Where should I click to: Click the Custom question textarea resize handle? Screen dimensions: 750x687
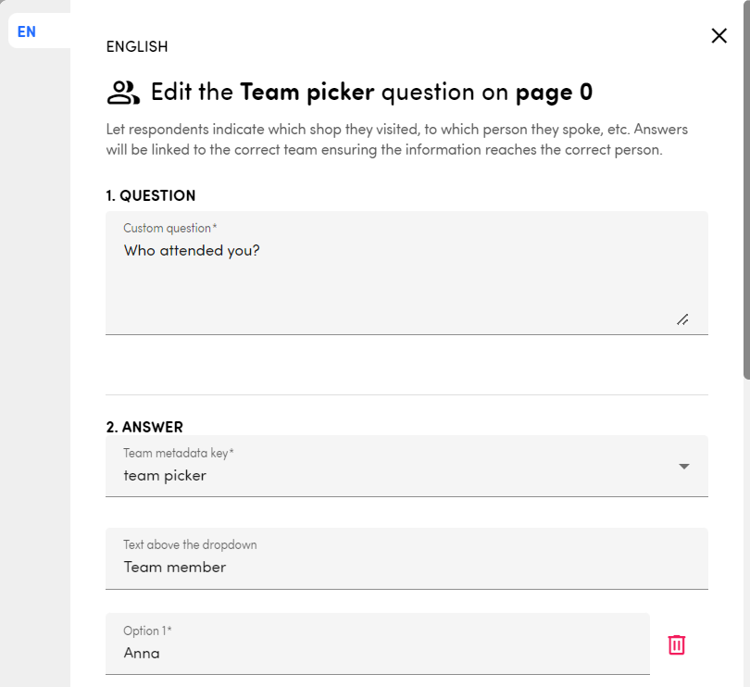coord(682,319)
